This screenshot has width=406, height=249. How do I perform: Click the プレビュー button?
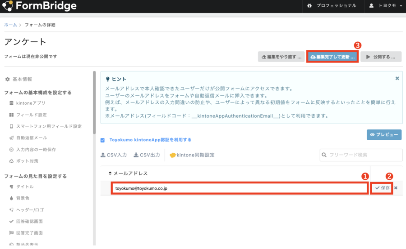point(384,135)
